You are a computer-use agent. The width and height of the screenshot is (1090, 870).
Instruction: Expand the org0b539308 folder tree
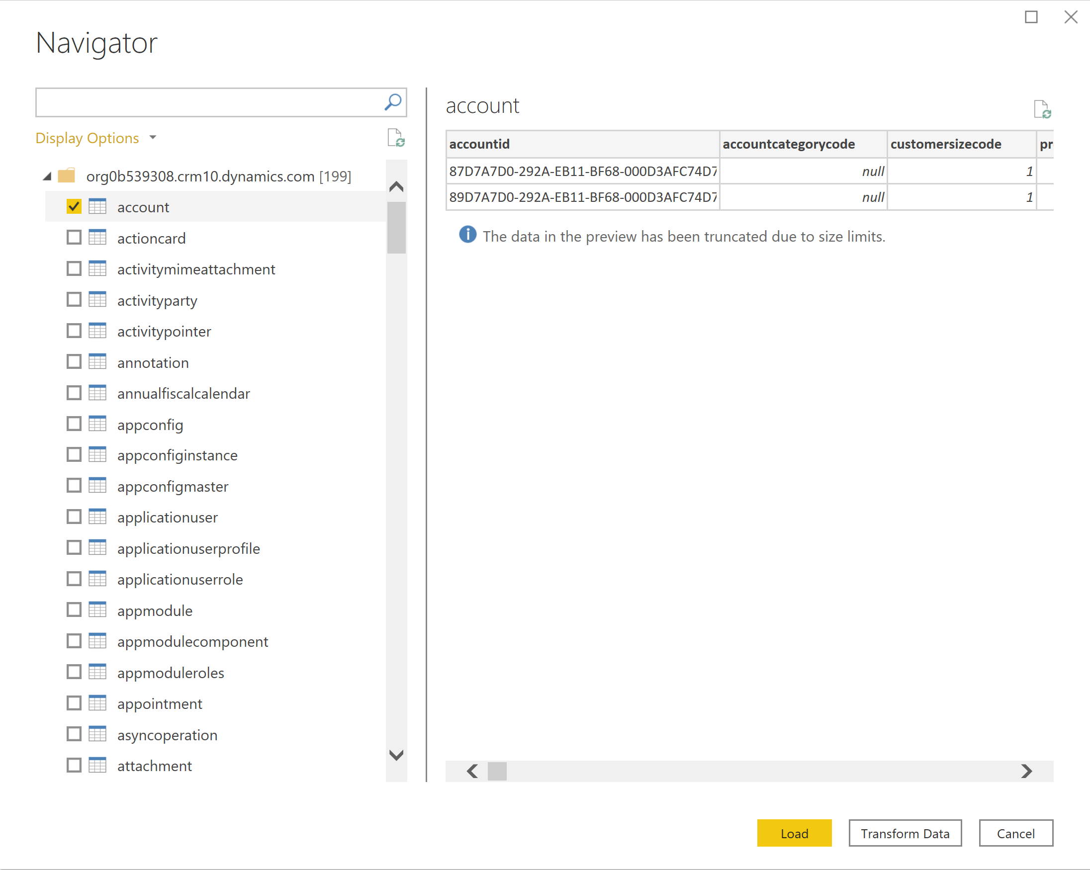pyautogui.click(x=50, y=174)
